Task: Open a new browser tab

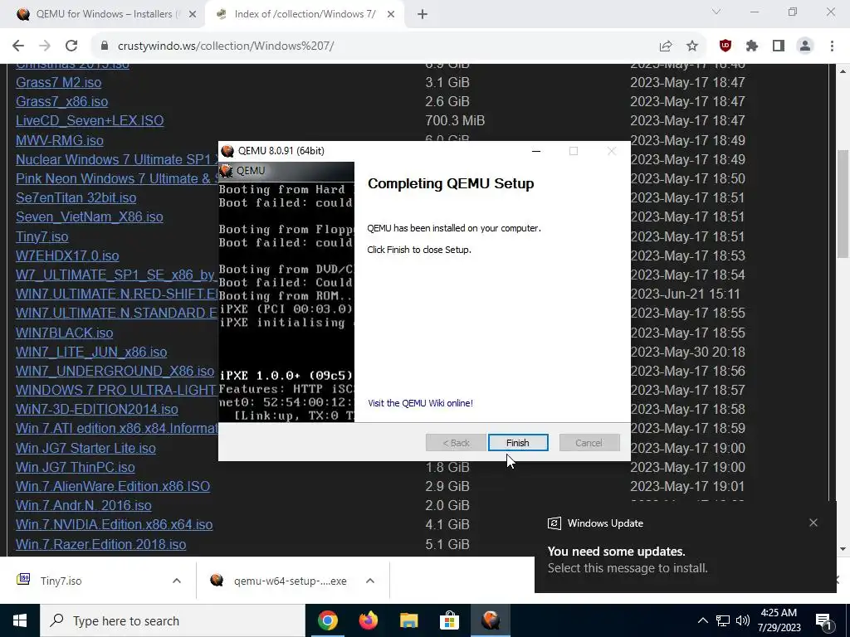Action: click(x=423, y=14)
